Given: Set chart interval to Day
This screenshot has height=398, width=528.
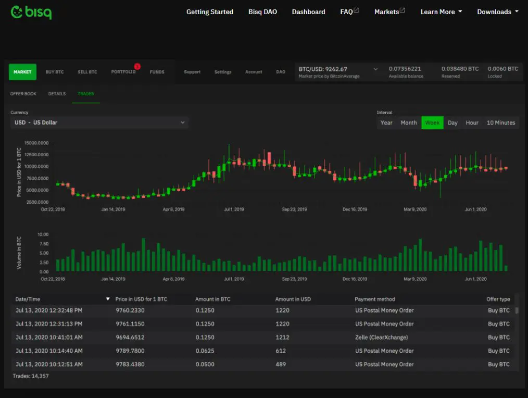Looking at the screenshot, I should click(x=452, y=122).
